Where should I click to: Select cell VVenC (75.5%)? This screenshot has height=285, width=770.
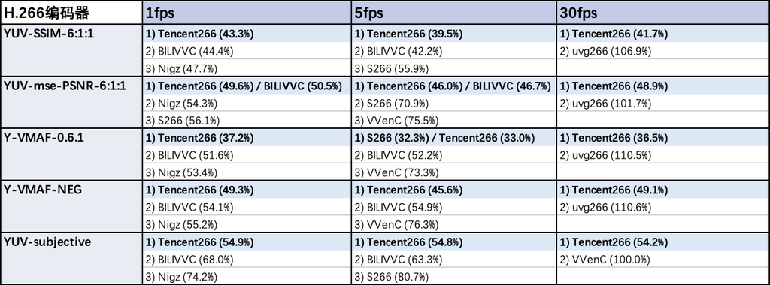[x=454, y=121]
